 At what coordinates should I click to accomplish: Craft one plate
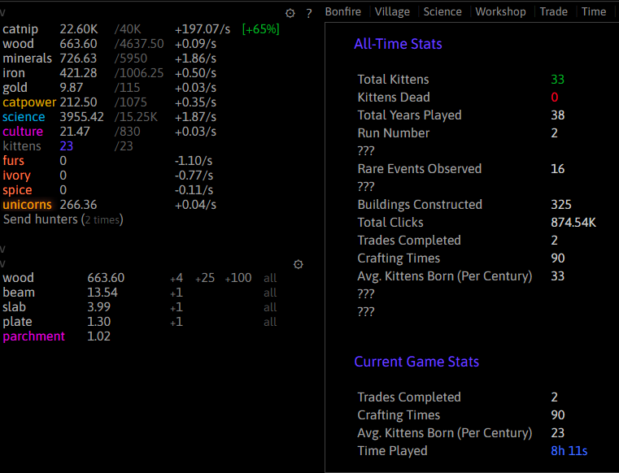pos(177,322)
